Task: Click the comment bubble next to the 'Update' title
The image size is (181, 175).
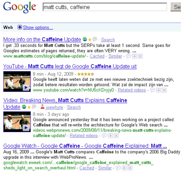Action: [34, 107]
